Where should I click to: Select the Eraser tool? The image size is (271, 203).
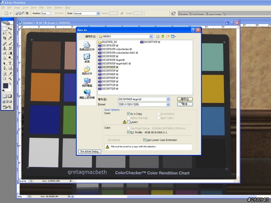click(x=5, y=53)
